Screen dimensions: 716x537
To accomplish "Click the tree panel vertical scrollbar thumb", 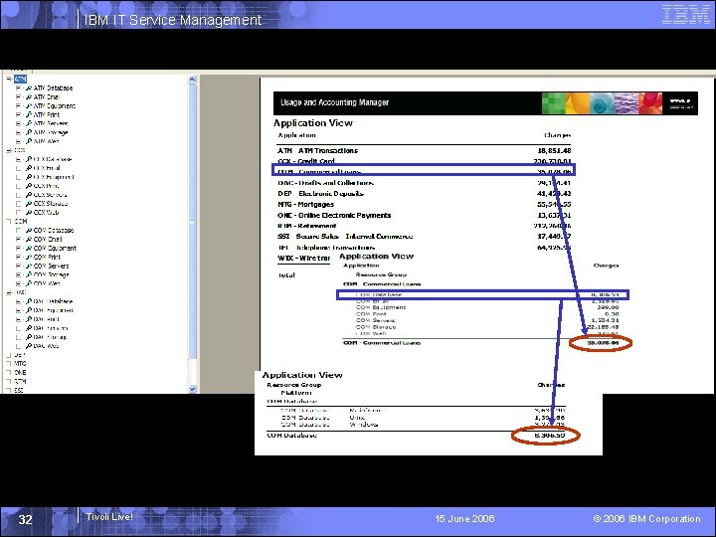I will point(192,222).
